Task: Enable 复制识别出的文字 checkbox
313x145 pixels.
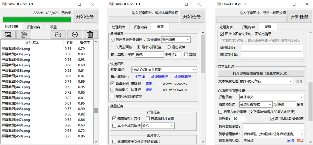Action: (113, 96)
